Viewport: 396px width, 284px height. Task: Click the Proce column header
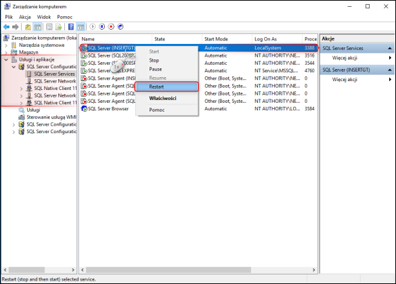[x=309, y=39]
